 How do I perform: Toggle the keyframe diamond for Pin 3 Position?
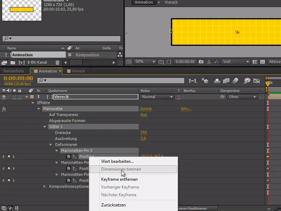coord(9,156)
